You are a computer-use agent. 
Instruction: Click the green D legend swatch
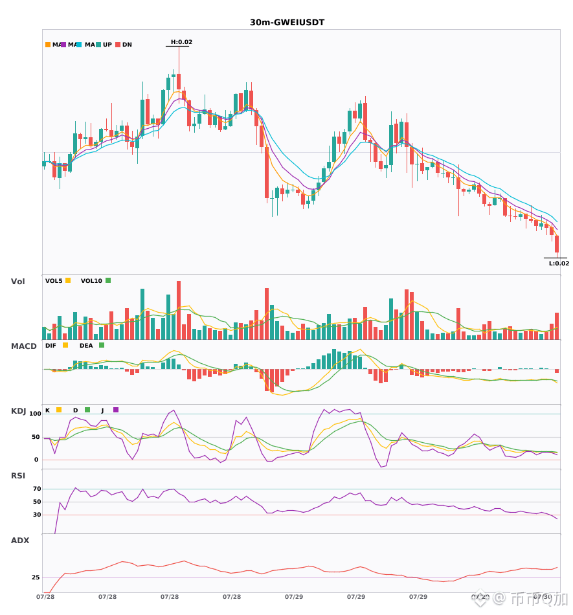point(87,410)
